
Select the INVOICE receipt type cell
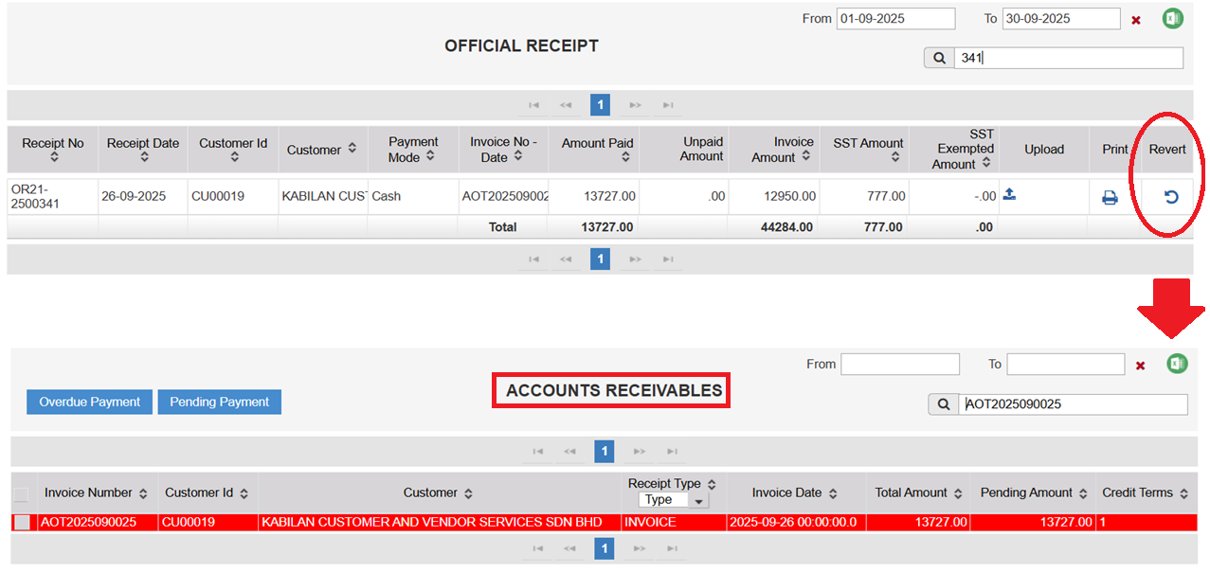click(x=673, y=522)
